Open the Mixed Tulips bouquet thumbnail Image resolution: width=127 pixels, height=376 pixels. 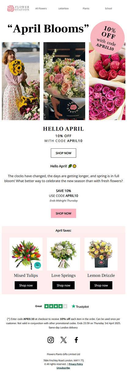pyautogui.click(x=26, y=254)
